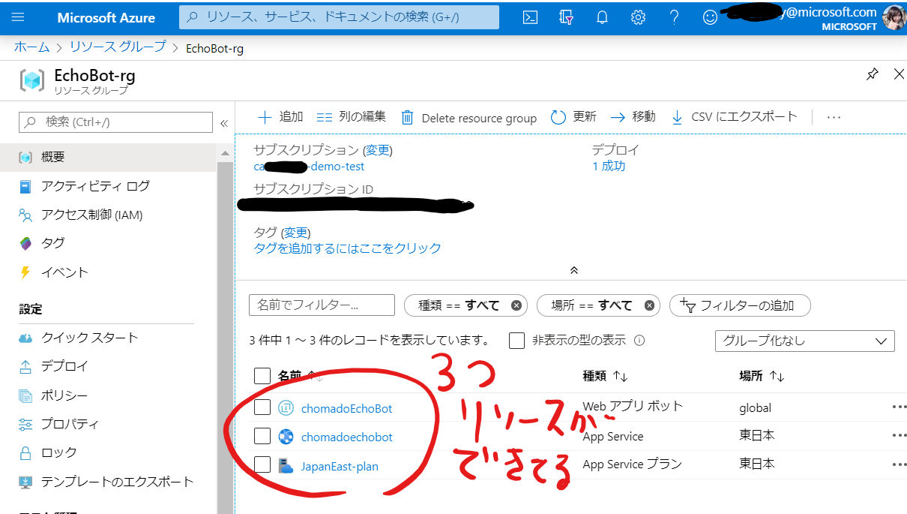Close the EchoBot-rg blade
This screenshot has height=514, width=907.
[899, 74]
